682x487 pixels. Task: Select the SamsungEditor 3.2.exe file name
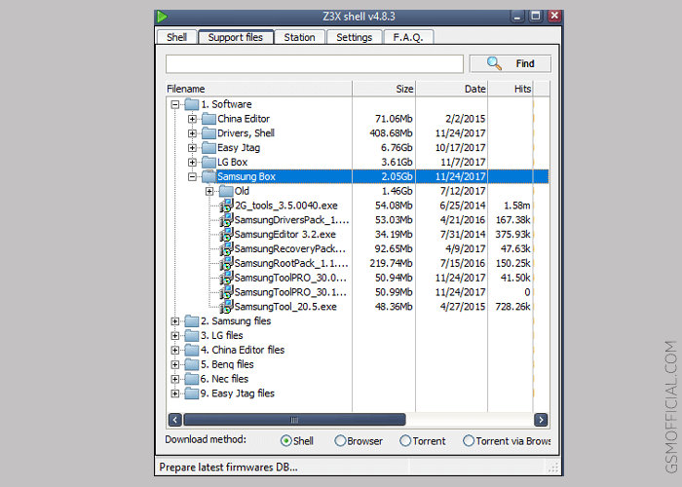tap(285, 235)
